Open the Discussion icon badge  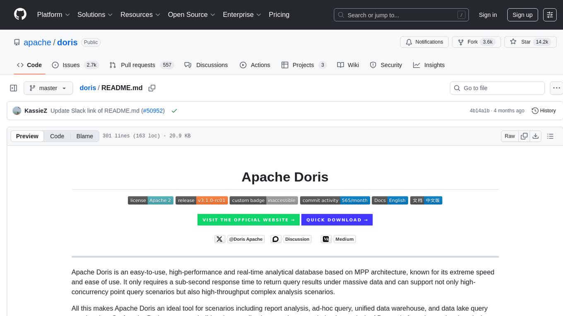[x=276, y=239]
